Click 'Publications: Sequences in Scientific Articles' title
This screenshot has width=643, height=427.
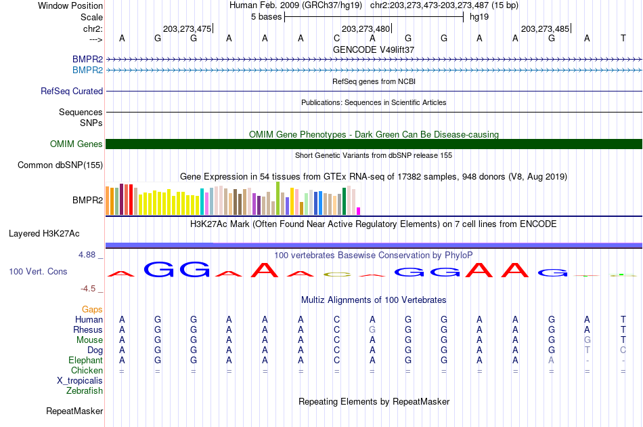(x=374, y=102)
